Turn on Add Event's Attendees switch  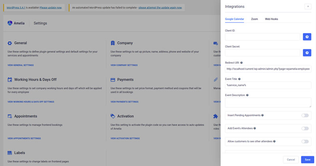305,128
